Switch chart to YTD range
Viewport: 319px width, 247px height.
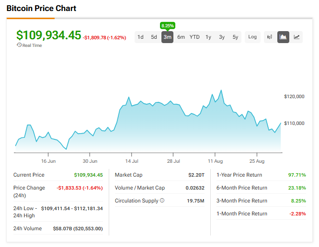tap(194, 37)
